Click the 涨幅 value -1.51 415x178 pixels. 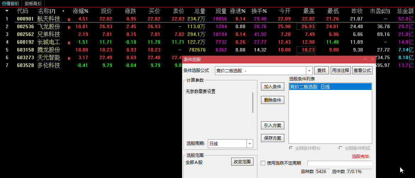click(x=82, y=42)
